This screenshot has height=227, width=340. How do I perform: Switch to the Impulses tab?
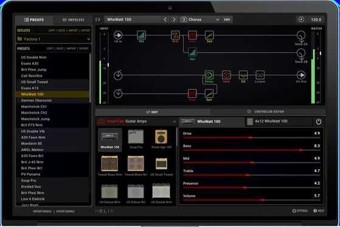pyautogui.click(x=73, y=19)
